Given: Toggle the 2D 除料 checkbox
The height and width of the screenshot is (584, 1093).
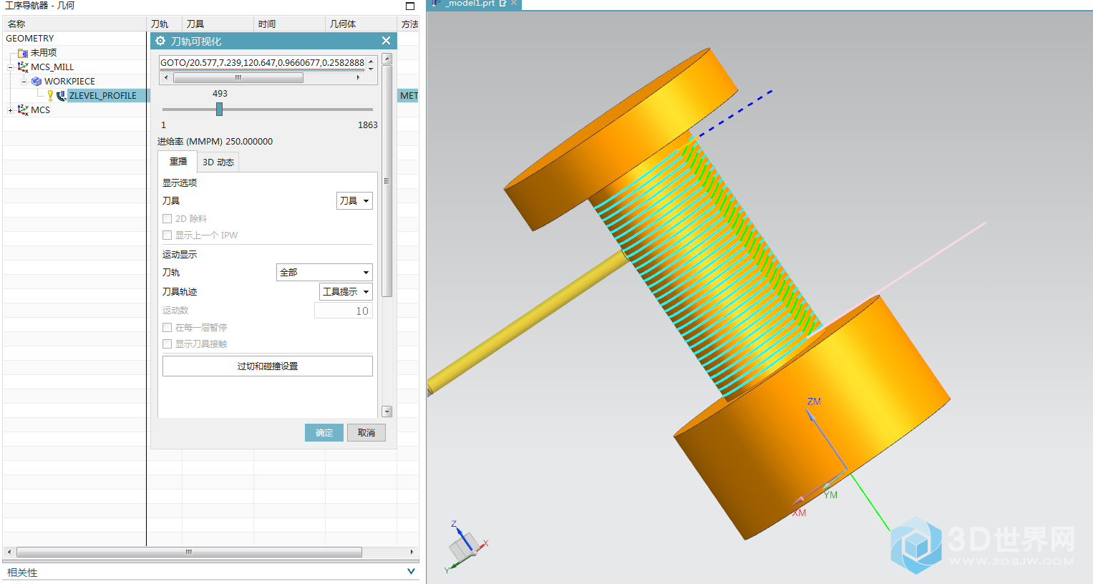Looking at the screenshot, I should tap(167, 219).
